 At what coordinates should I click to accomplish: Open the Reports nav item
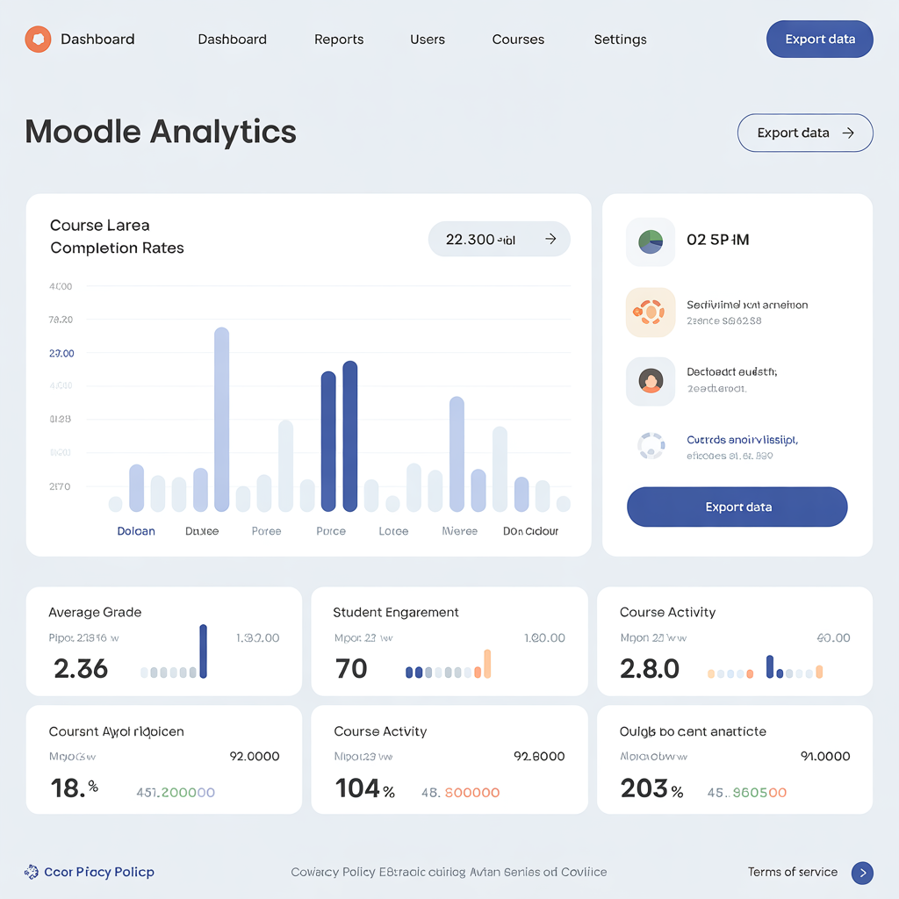click(338, 40)
